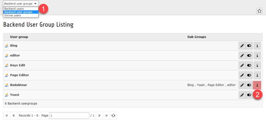The image size is (266, 123).
Task: Click the edit pencil for Blog group
Action: [242, 46]
